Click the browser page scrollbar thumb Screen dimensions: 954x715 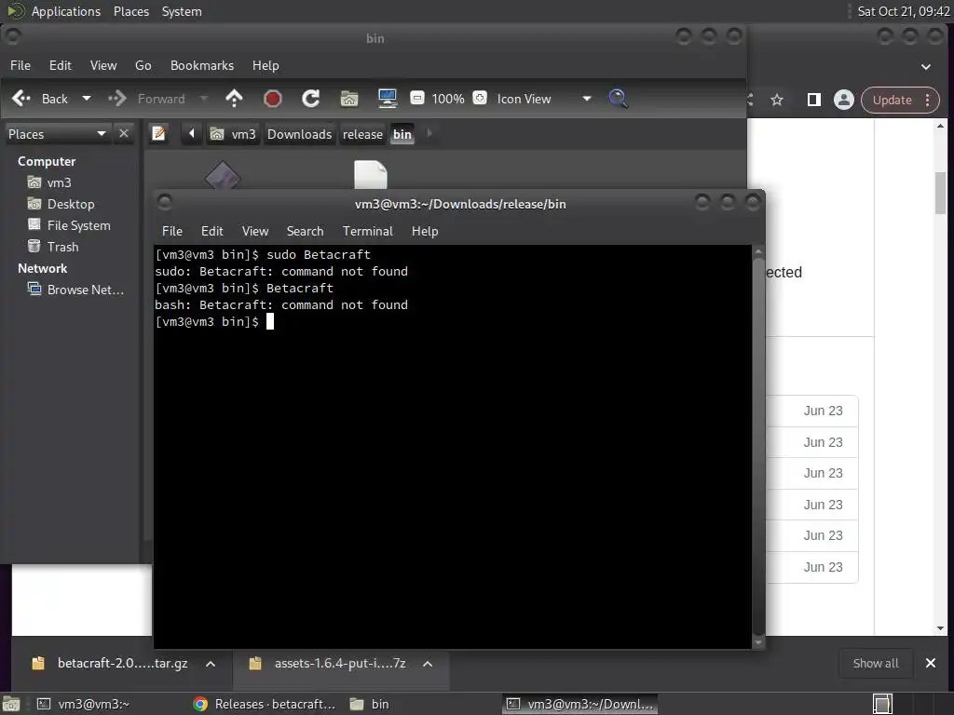coord(940,193)
